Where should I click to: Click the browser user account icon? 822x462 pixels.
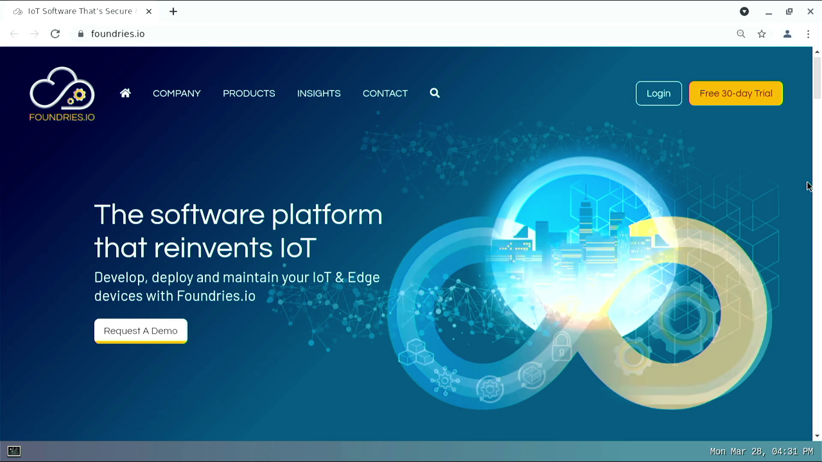pos(787,34)
